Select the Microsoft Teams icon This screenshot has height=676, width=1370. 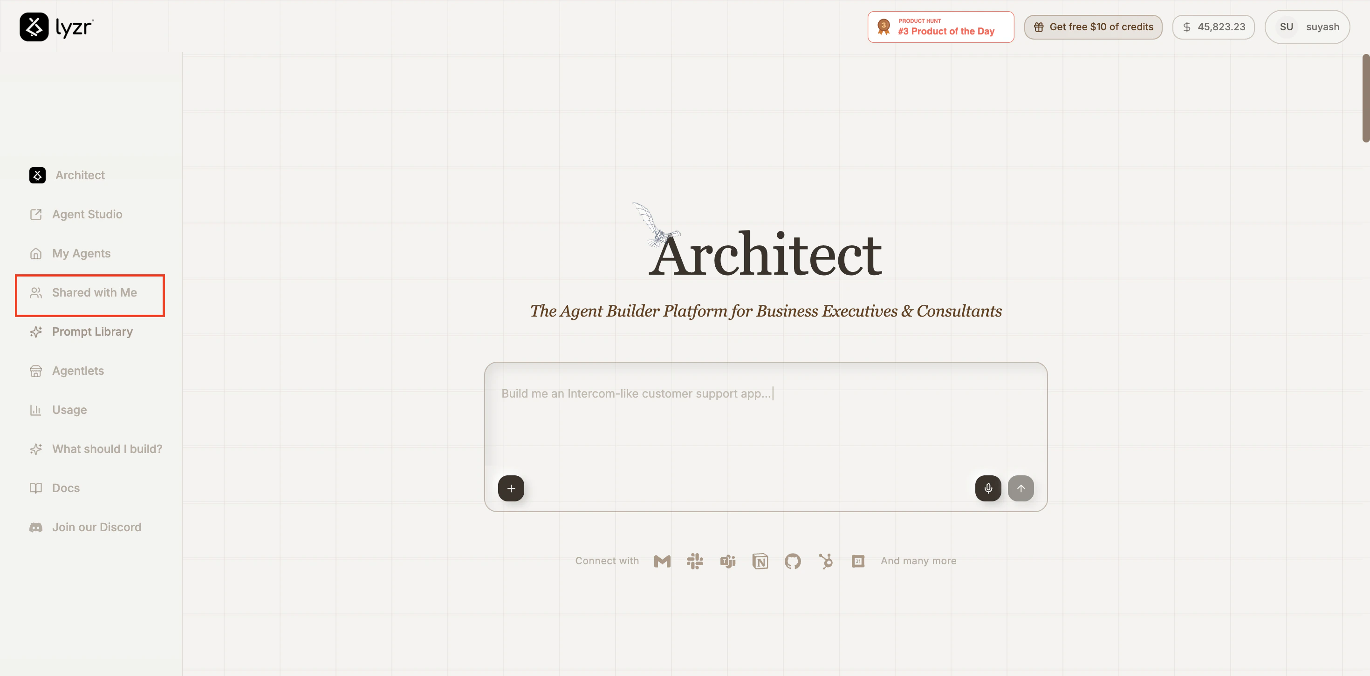(x=727, y=561)
